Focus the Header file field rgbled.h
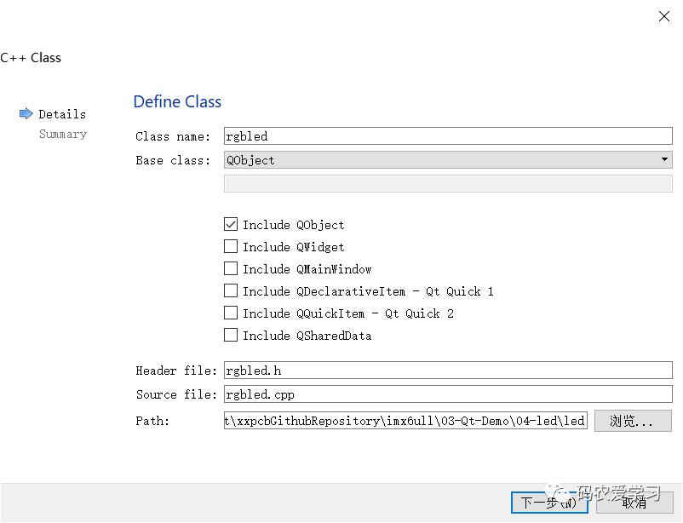This screenshot has height=523, width=683. coord(448,371)
